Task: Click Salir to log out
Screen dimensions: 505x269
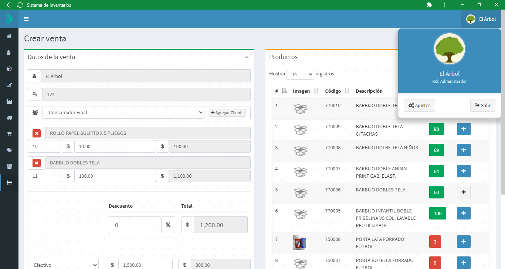Action: [482, 105]
